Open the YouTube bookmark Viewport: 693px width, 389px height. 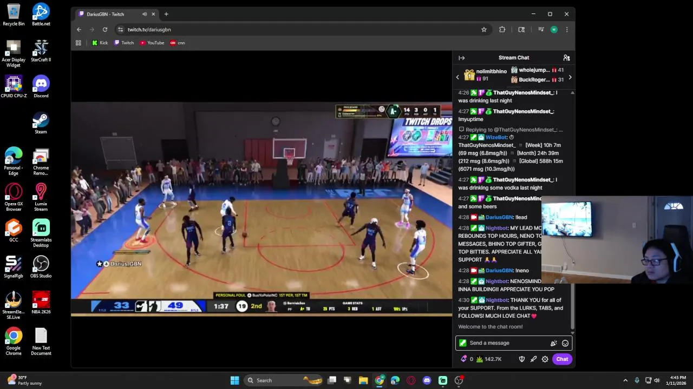tap(152, 43)
